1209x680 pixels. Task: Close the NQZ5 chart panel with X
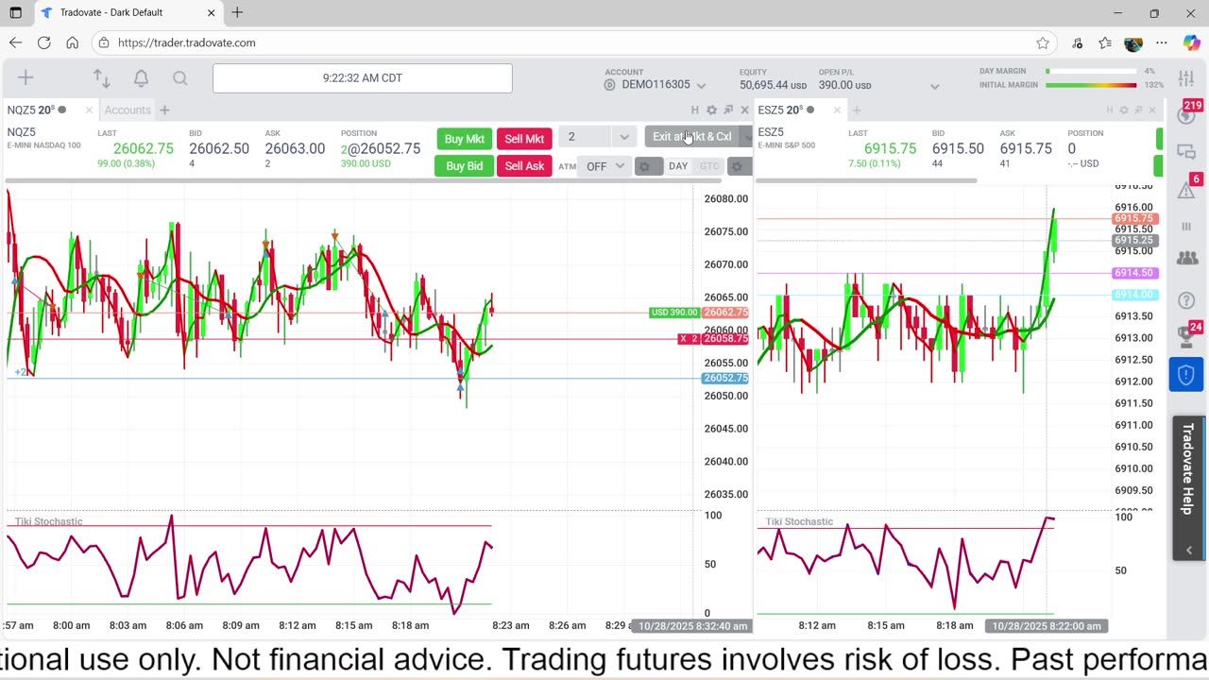pos(744,110)
